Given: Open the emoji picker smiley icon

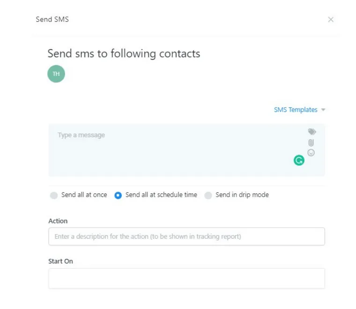Looking at the screenshot, I should coord(311,153).
